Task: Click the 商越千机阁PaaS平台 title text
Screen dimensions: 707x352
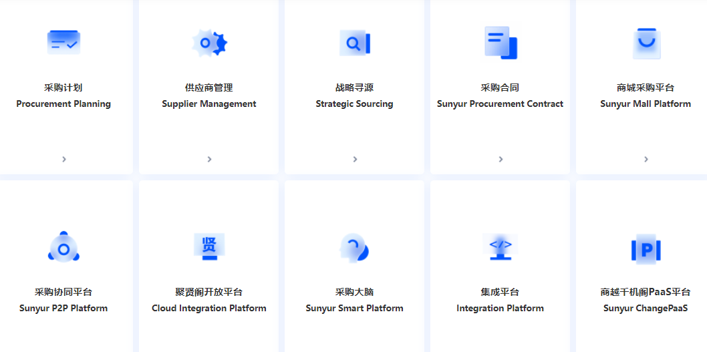Action: pyautogui.click(x=646, y=292)
